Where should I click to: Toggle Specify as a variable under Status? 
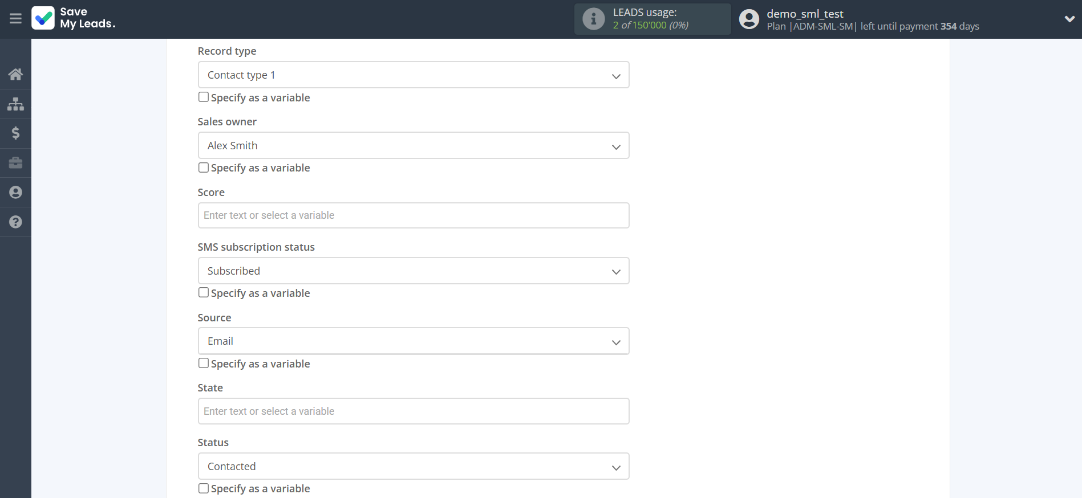204,488
